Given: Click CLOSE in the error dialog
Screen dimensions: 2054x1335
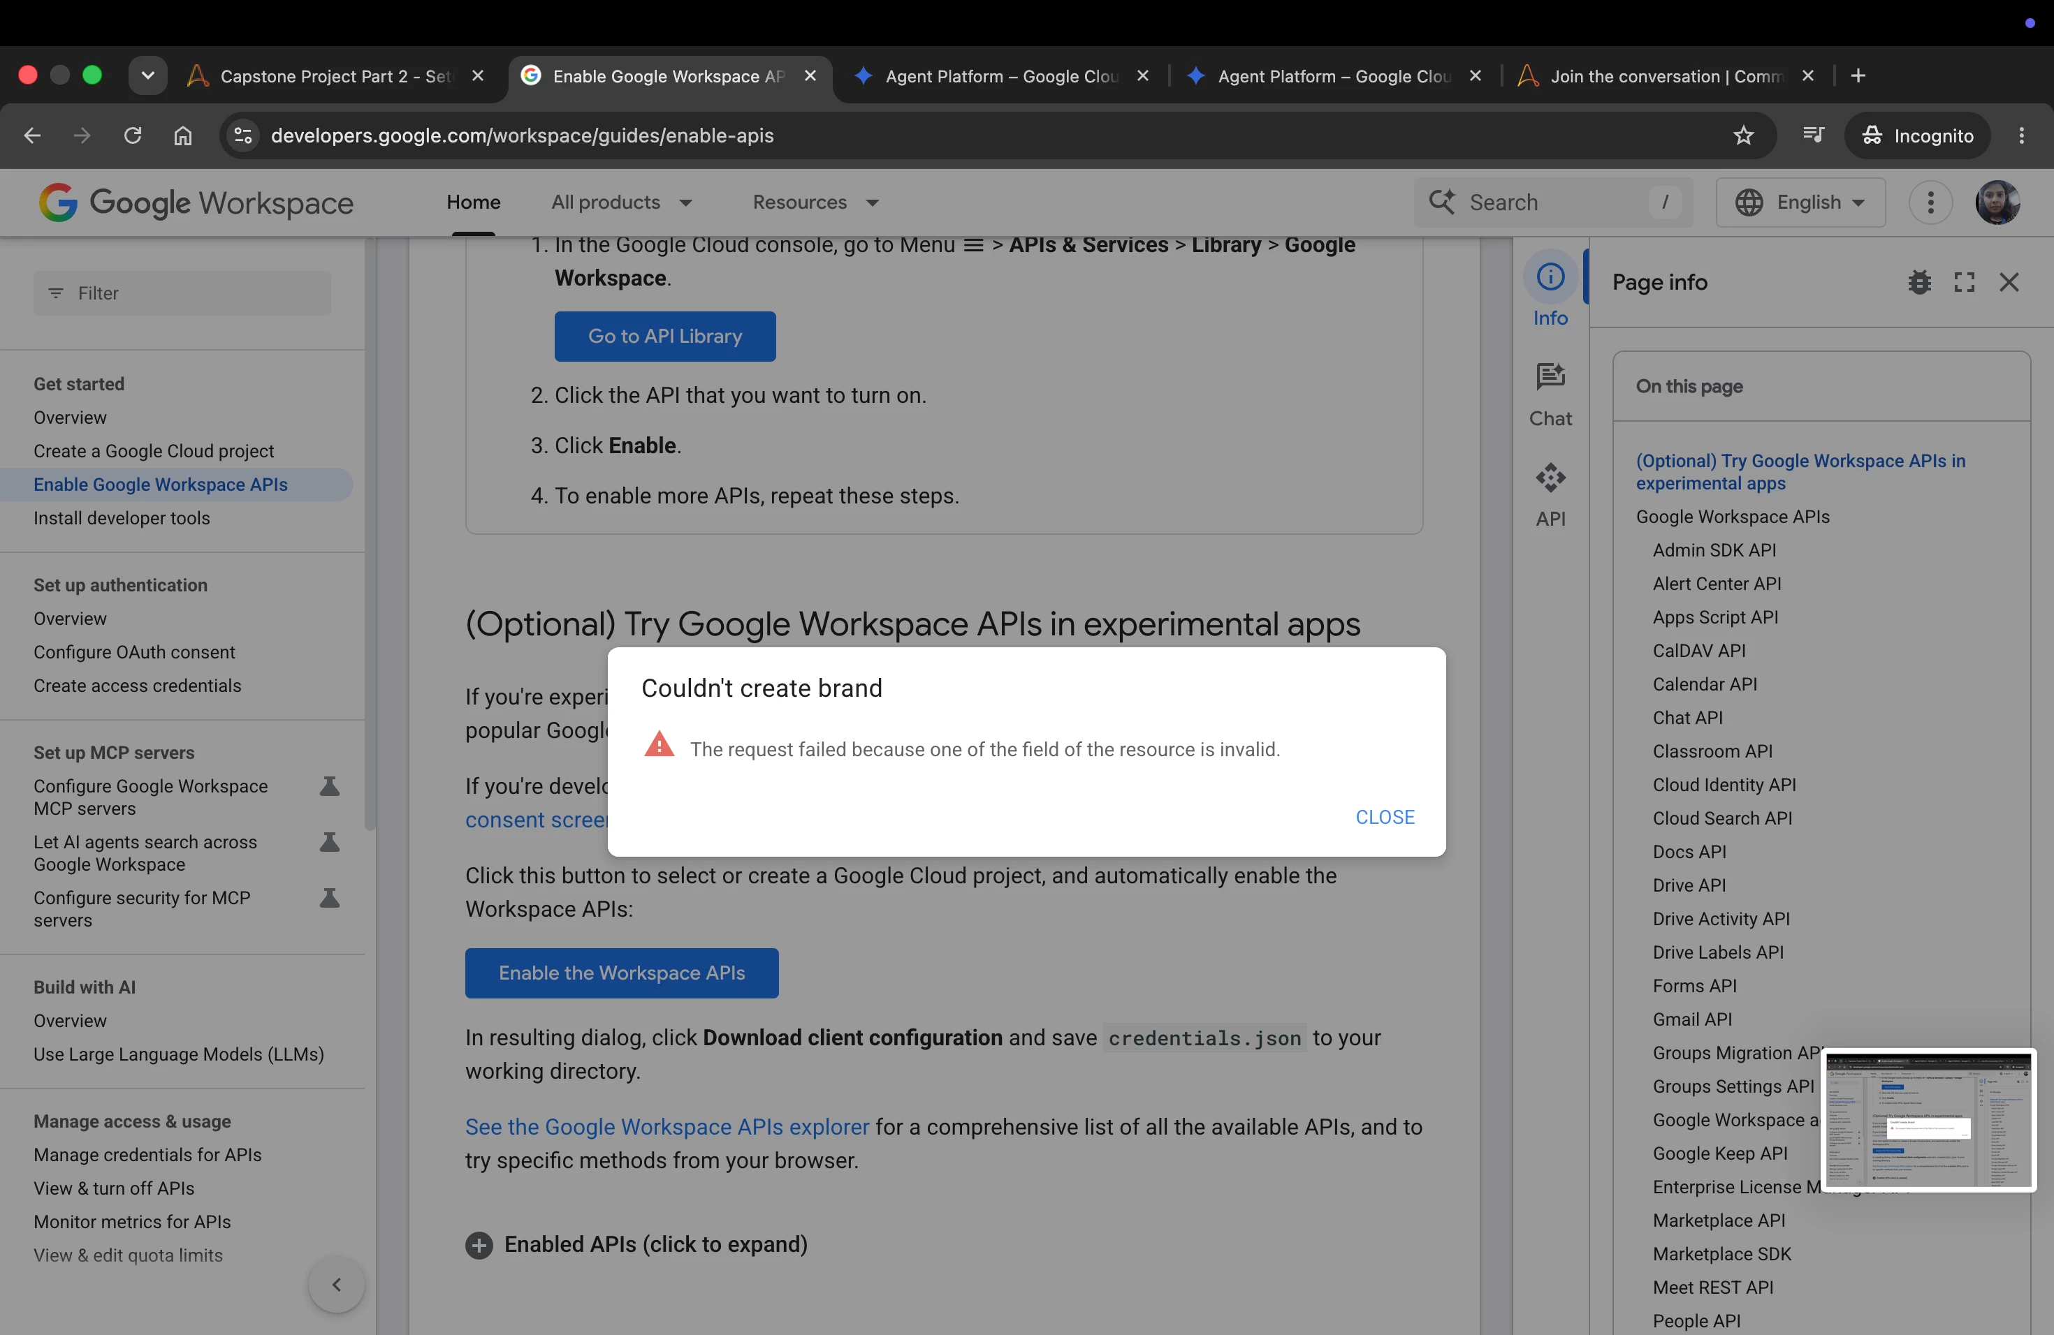Looking at the screenshot, I should pyautogui.click(x=1384, y=818).
